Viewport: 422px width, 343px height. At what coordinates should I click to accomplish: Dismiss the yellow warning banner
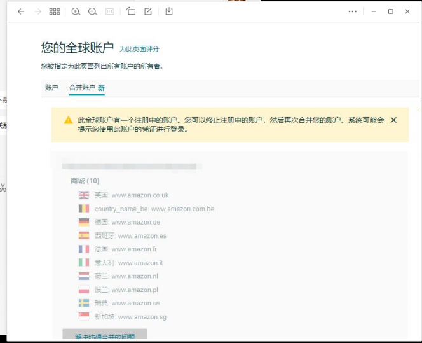(x=393, y=120)
